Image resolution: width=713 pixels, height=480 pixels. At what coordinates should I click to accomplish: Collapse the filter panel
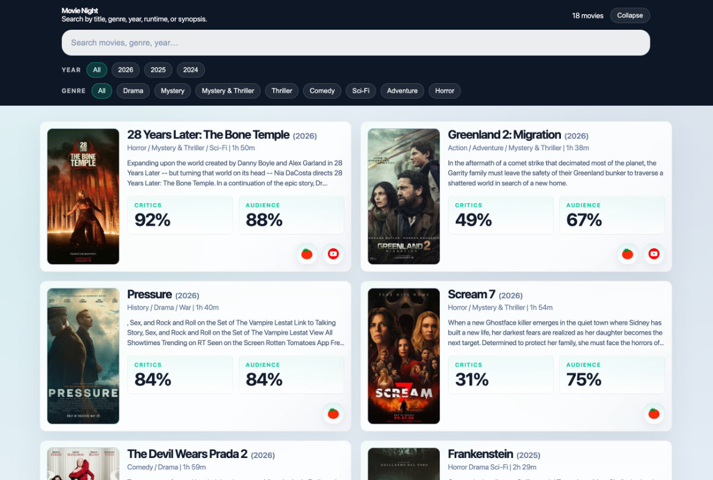coord(630,15)
